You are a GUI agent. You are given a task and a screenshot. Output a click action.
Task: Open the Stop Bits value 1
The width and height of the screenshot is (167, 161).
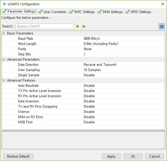pyautogui.click(x=85, y=54)
